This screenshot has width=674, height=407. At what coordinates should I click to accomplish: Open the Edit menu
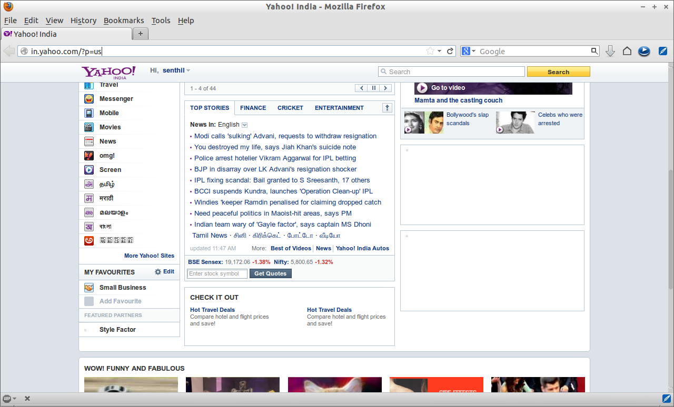coord(31,21)
